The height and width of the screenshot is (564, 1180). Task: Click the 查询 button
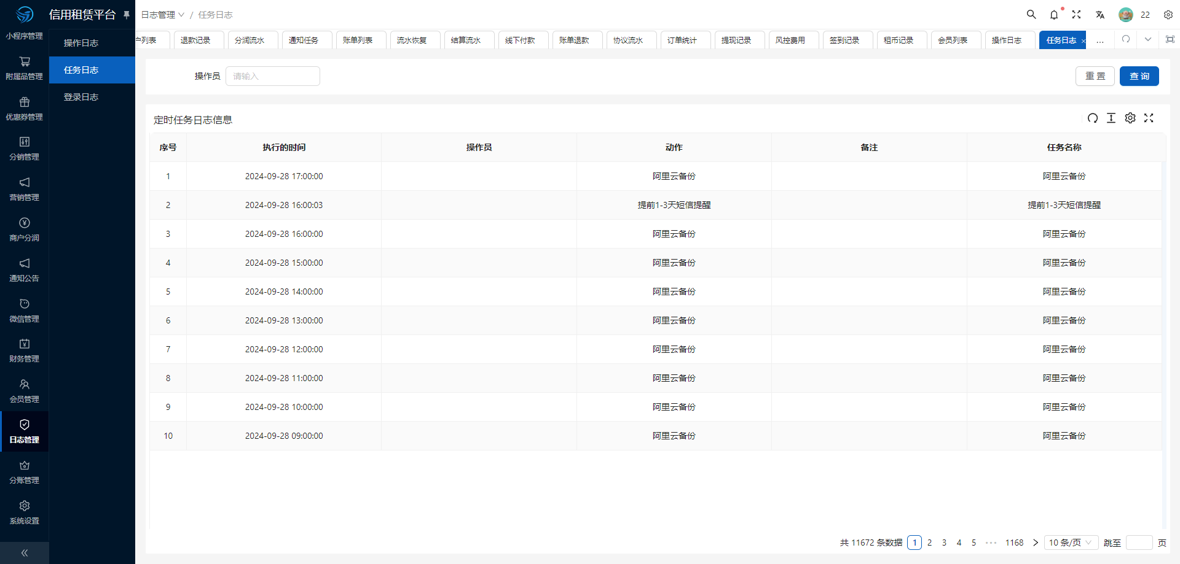[1139, 76]
